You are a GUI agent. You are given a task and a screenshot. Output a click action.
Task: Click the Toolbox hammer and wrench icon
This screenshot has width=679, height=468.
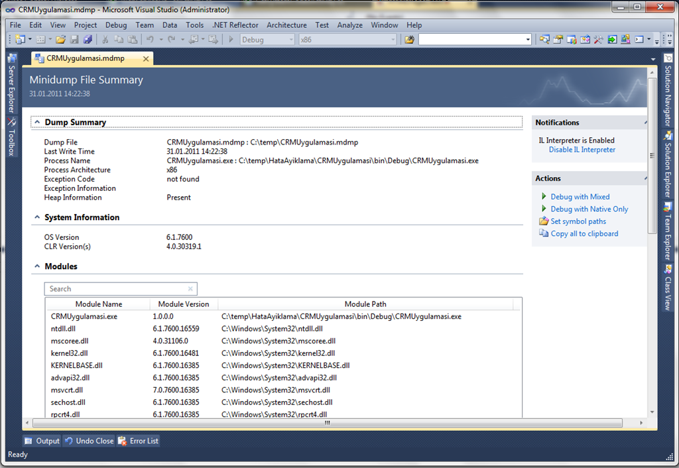tap(598, 39)
